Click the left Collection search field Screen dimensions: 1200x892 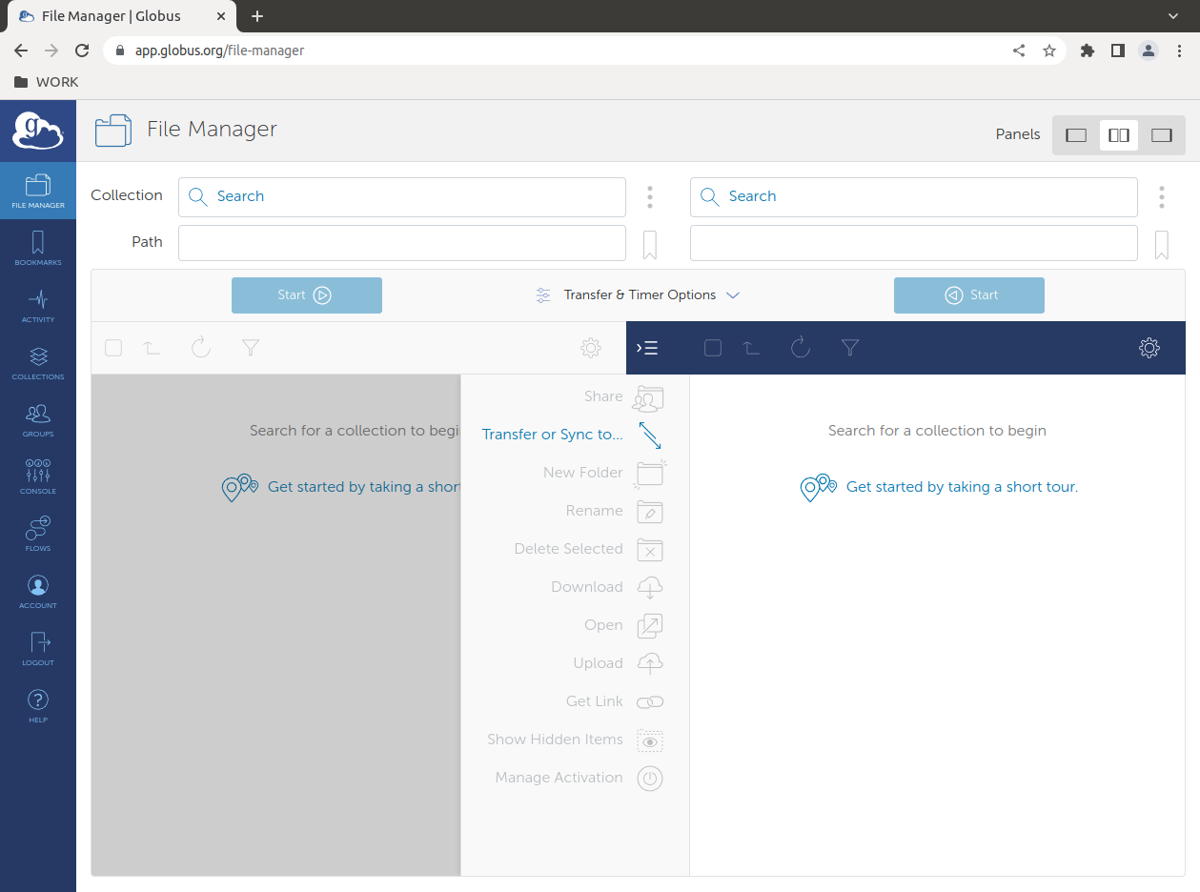coord(402,197)
